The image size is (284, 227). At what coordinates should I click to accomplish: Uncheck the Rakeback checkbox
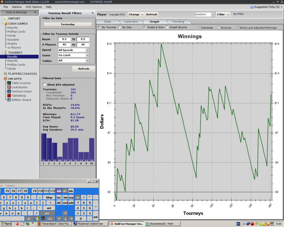click(199, 28)
